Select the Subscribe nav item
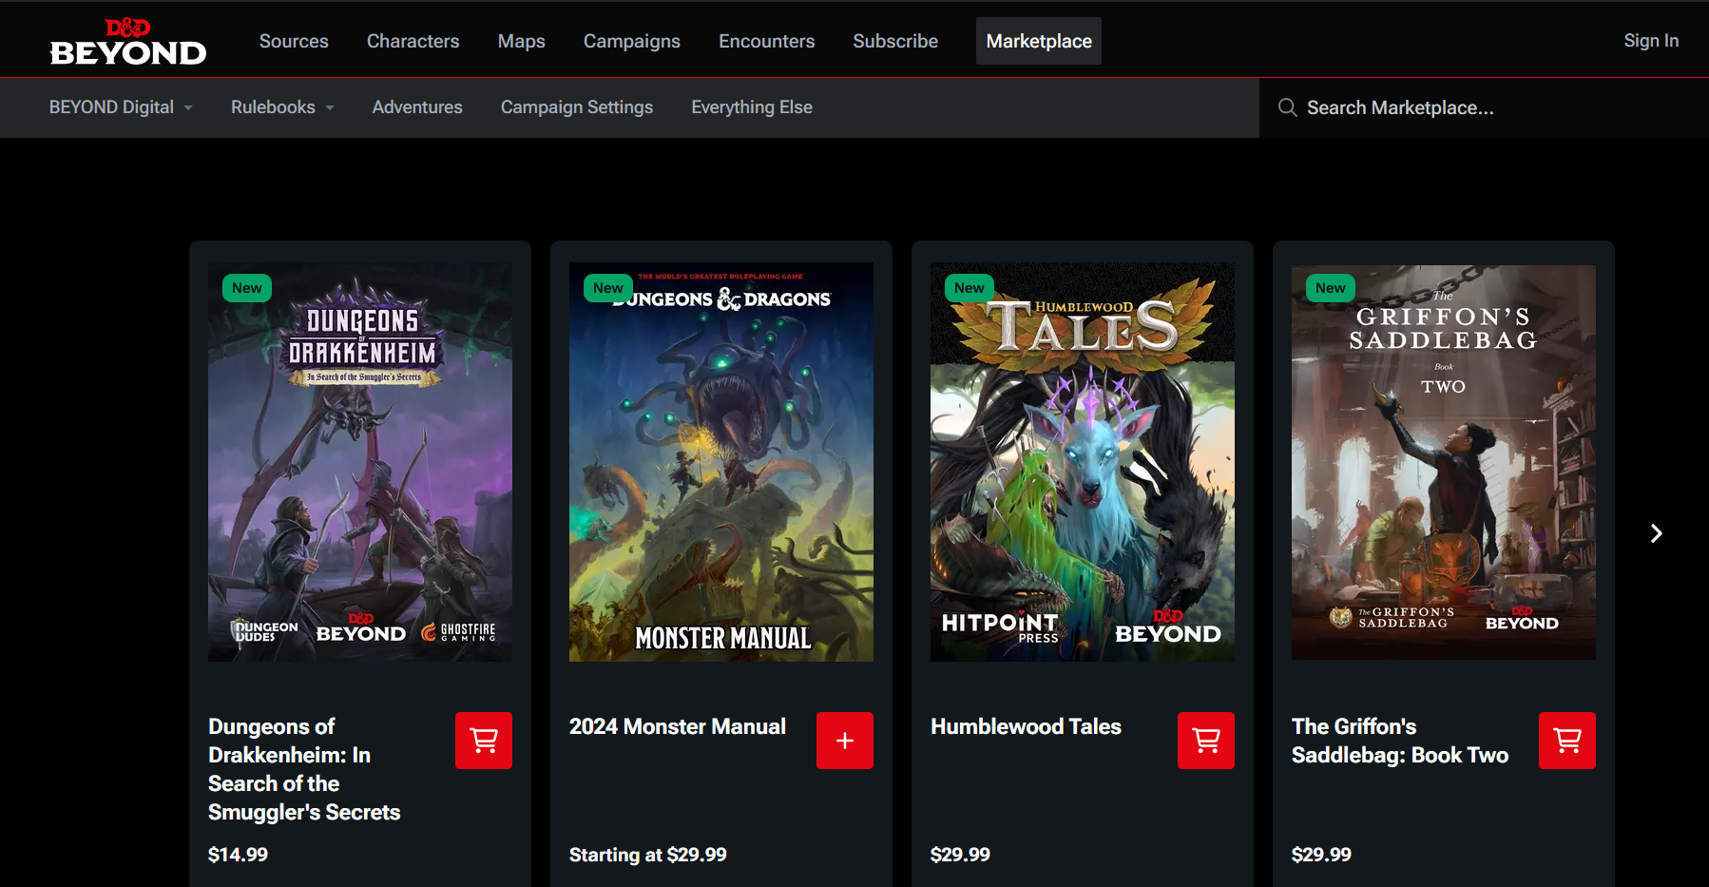1709x887 pixels. [895, 41]
